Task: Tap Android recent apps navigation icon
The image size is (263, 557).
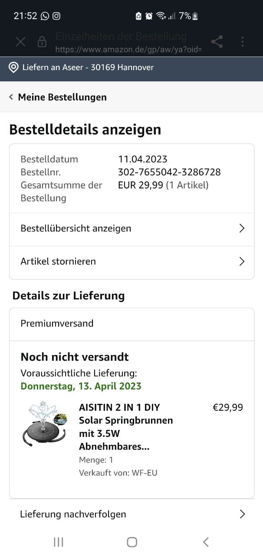Action: [58, 542]
